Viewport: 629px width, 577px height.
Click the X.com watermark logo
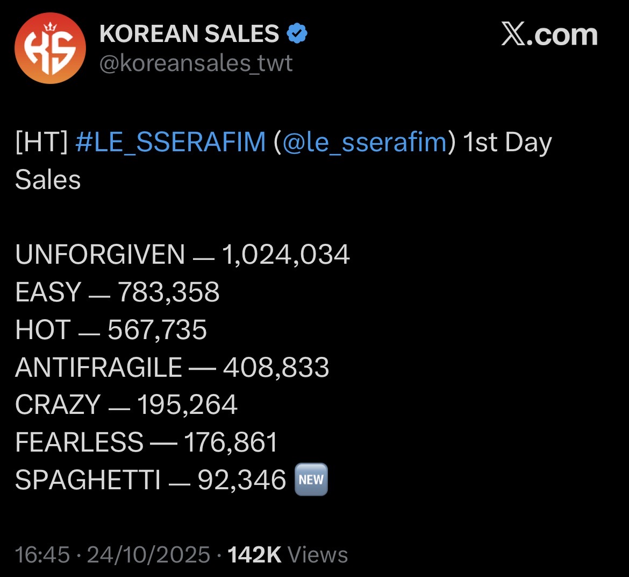click(549, 36)
